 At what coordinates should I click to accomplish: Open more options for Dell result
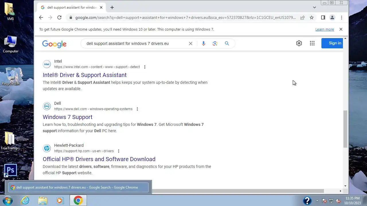pyautogui.click(x=137, y=109)
